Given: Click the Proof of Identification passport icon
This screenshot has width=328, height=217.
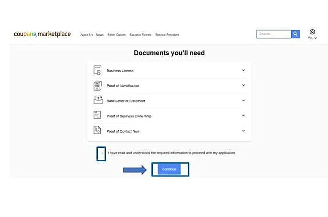Looking at the screenshot, I should point(97,86).
